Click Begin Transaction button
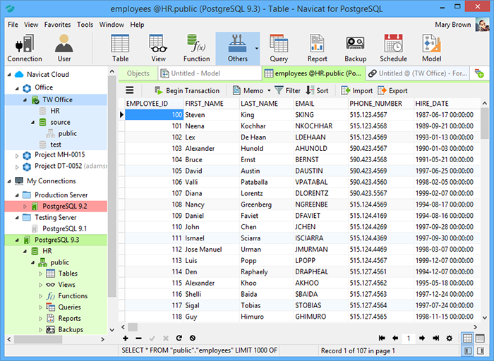 [x=187, y=91]
